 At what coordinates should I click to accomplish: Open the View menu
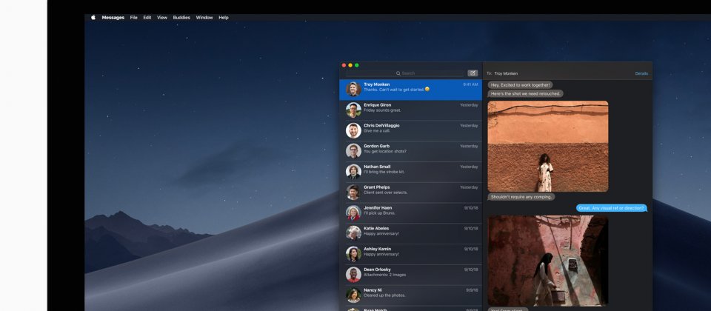tap(162, 18)
